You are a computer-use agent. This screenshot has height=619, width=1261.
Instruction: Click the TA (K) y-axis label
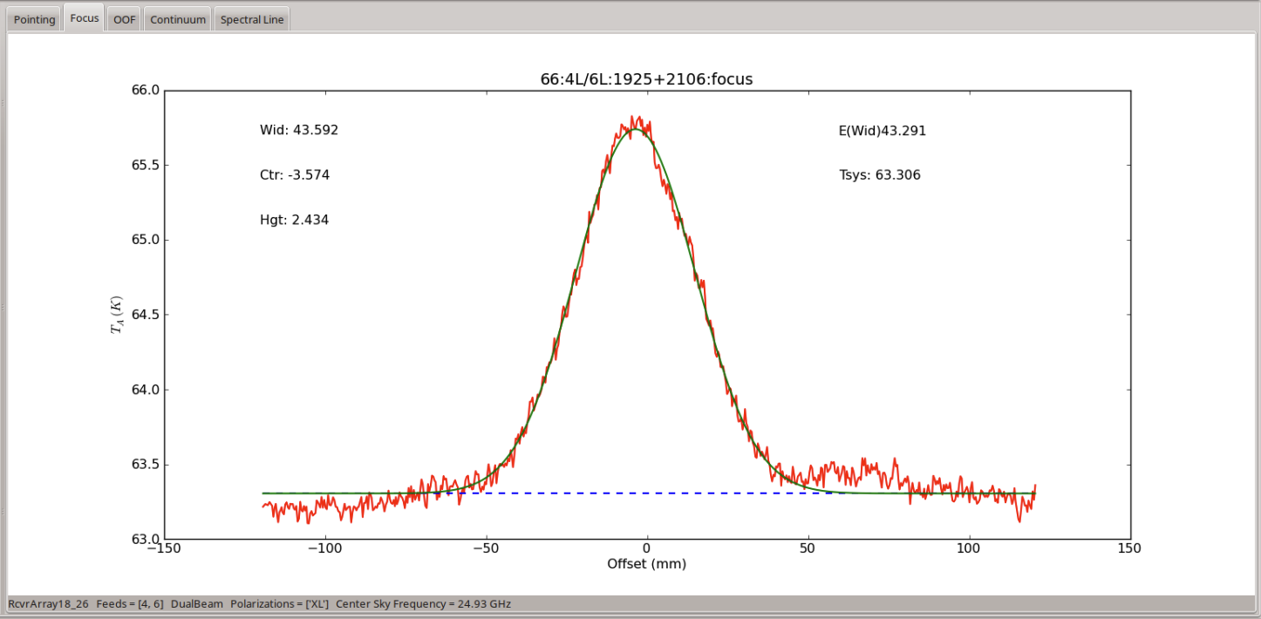[117, 315]
